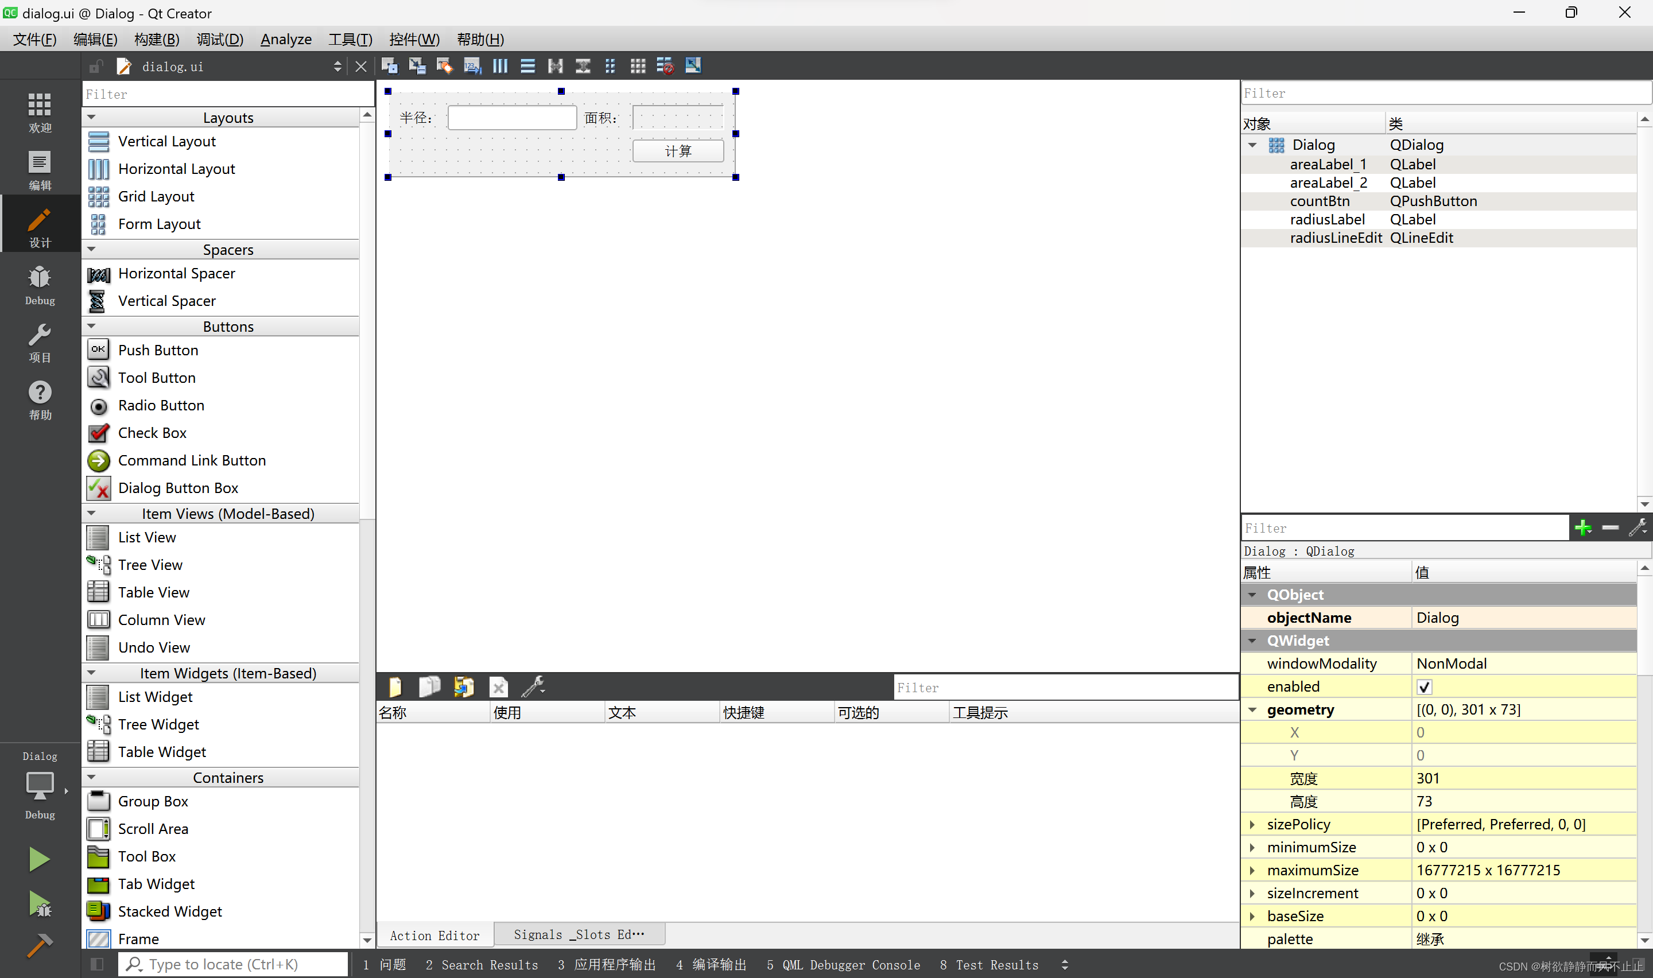The width and height of the screenshot is (1653, 978).
Task: Click the widget box Filter field
Action: point(227,94)
